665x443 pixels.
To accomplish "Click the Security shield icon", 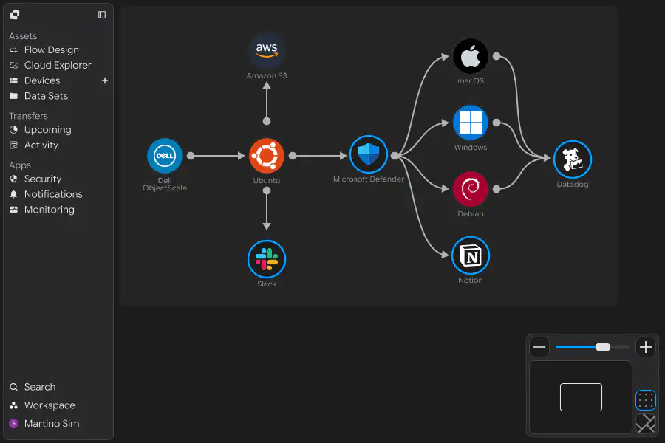I will pyautogui.click(x=13, y=179).
